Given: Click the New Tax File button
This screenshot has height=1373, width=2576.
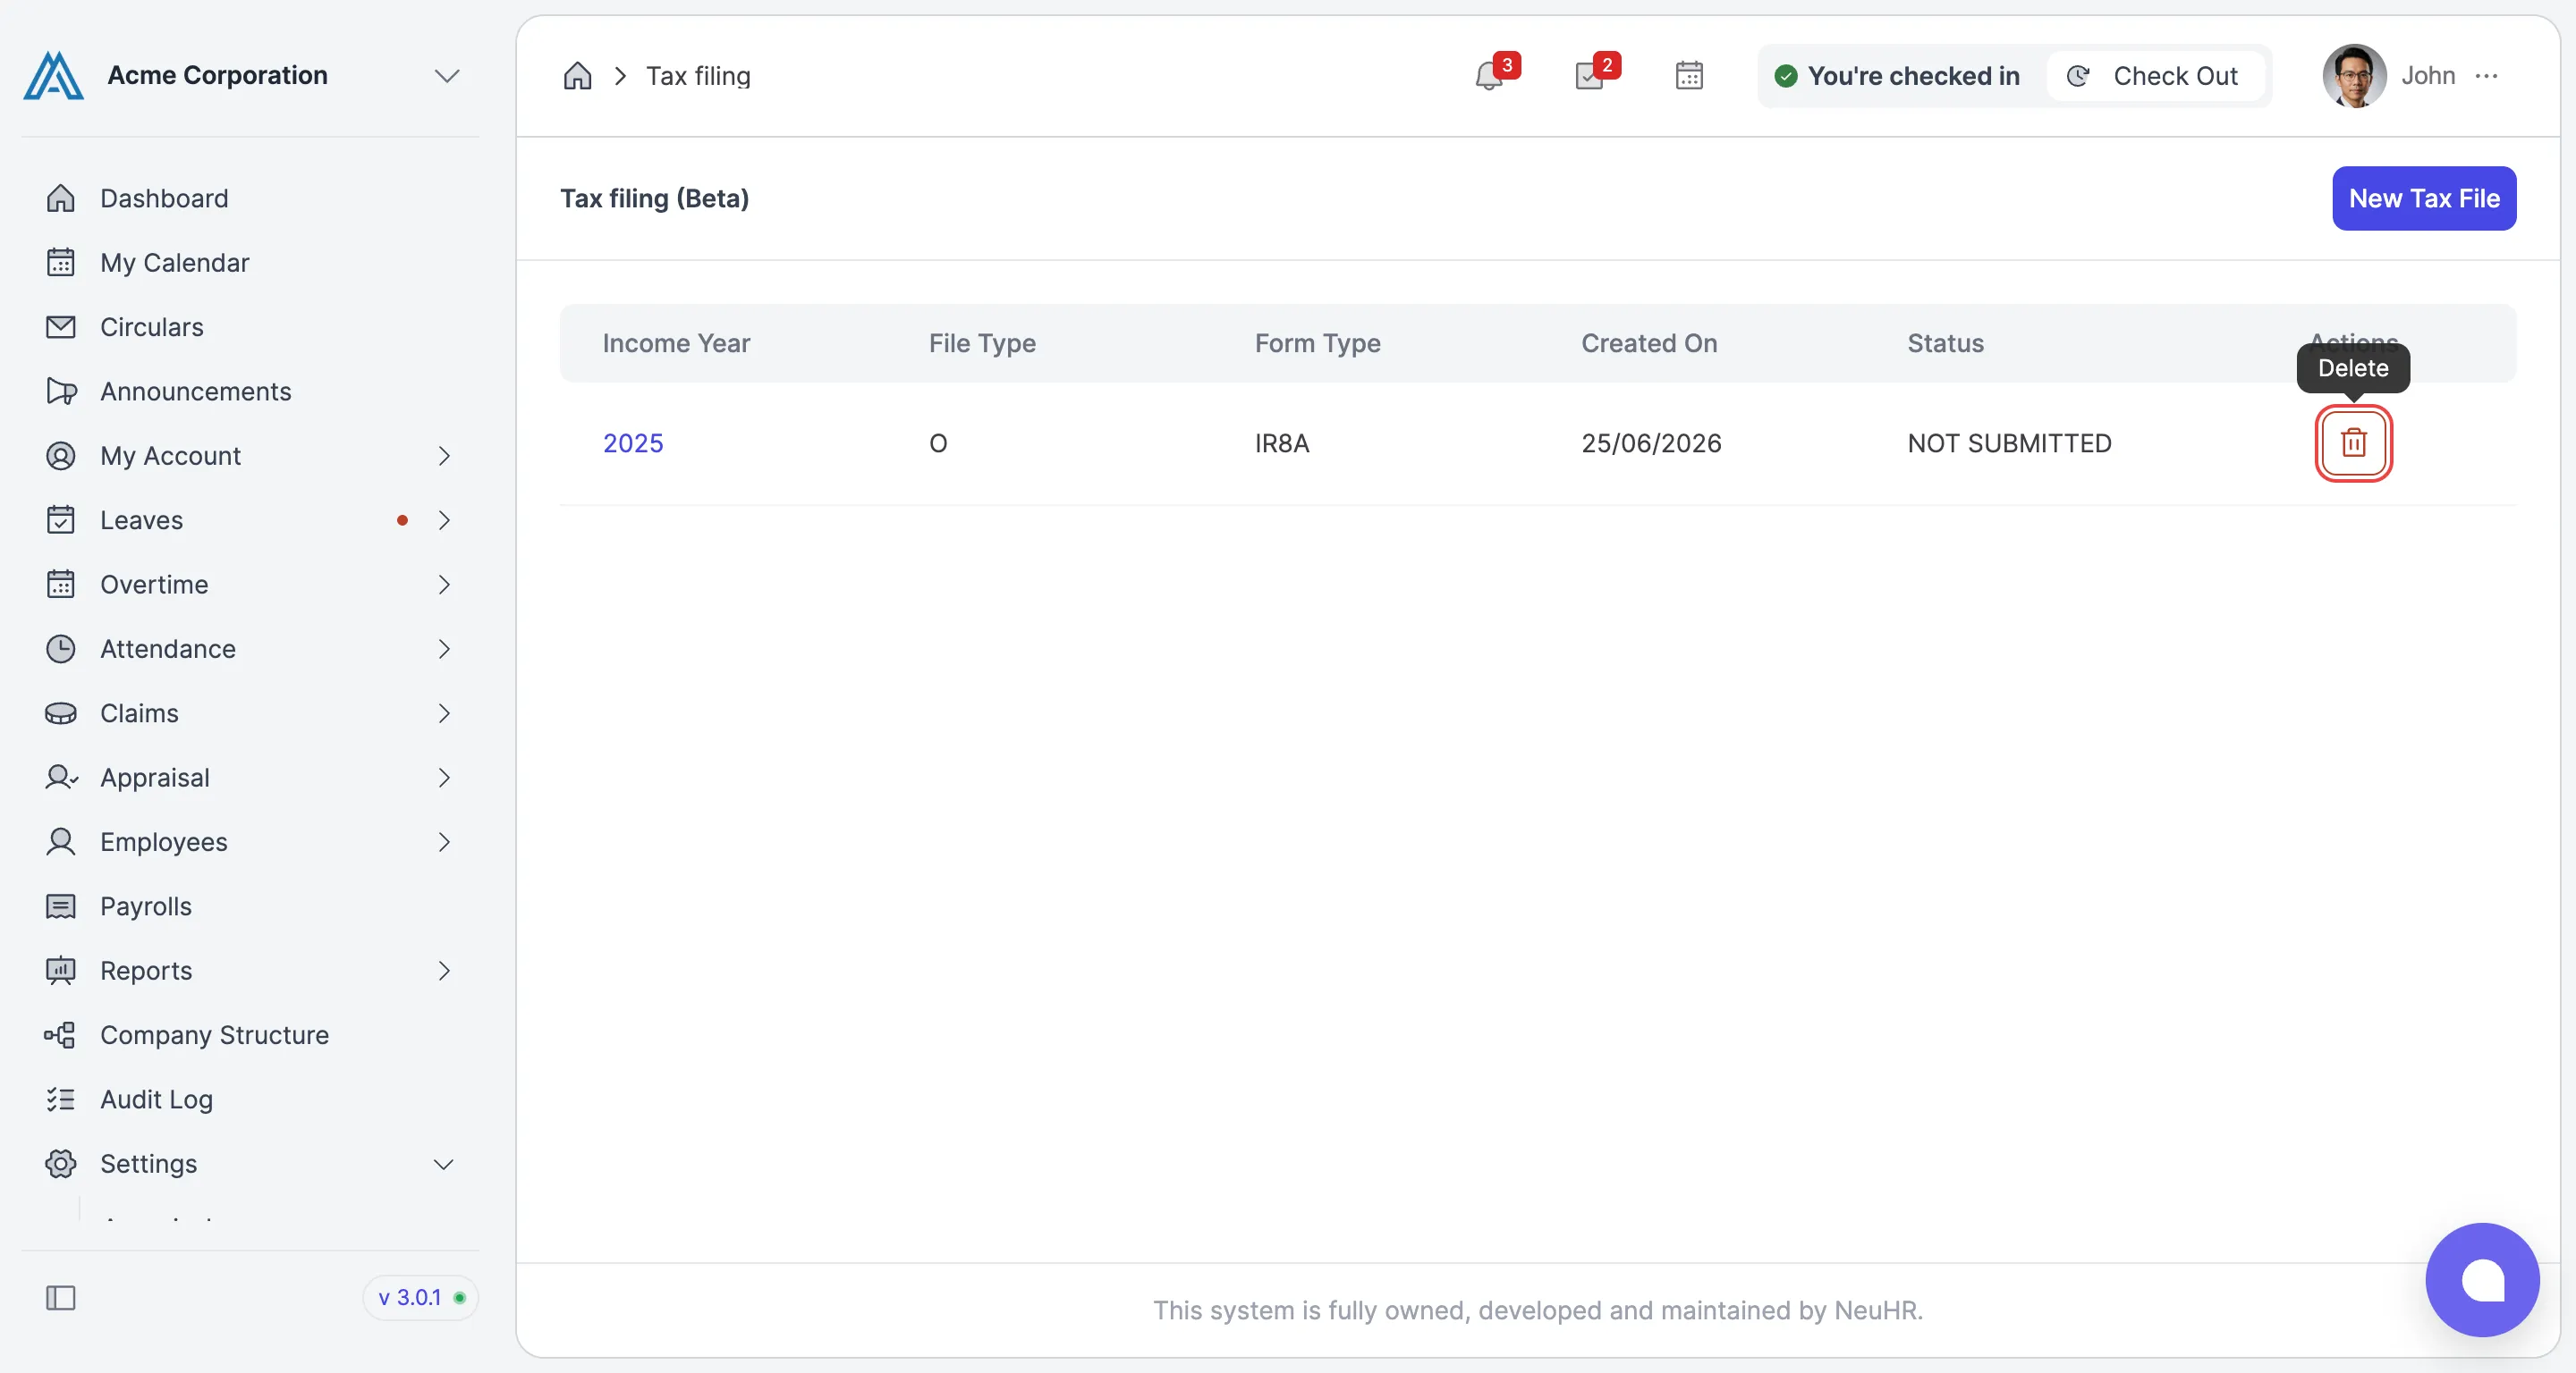Looking at the screenshot, I should [x=2424, y=198].
